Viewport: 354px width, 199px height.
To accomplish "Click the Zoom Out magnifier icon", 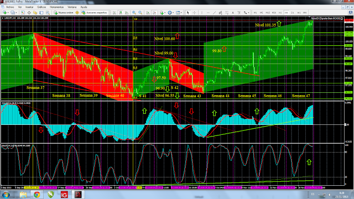I will point(140,13).
